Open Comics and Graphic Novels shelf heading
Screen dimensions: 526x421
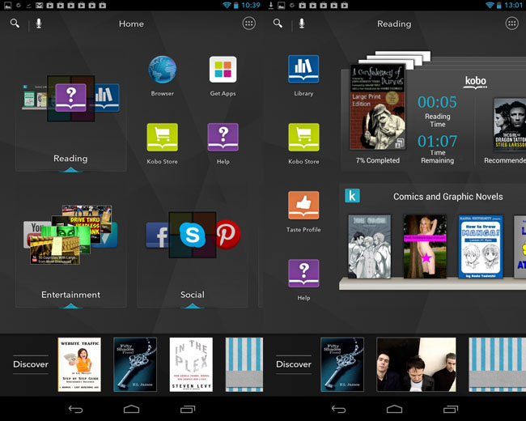(x=448, y=197)
